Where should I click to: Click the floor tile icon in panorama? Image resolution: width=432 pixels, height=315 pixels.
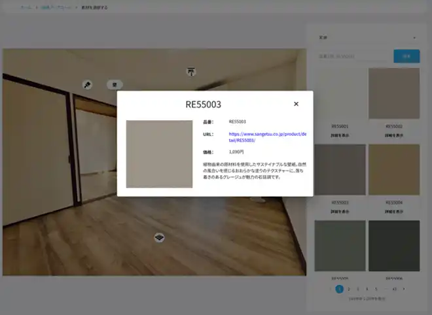159,237
